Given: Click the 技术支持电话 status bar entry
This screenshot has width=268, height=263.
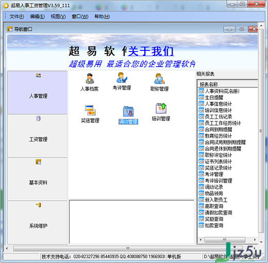Looking at the screenshot, I should 103,257.
